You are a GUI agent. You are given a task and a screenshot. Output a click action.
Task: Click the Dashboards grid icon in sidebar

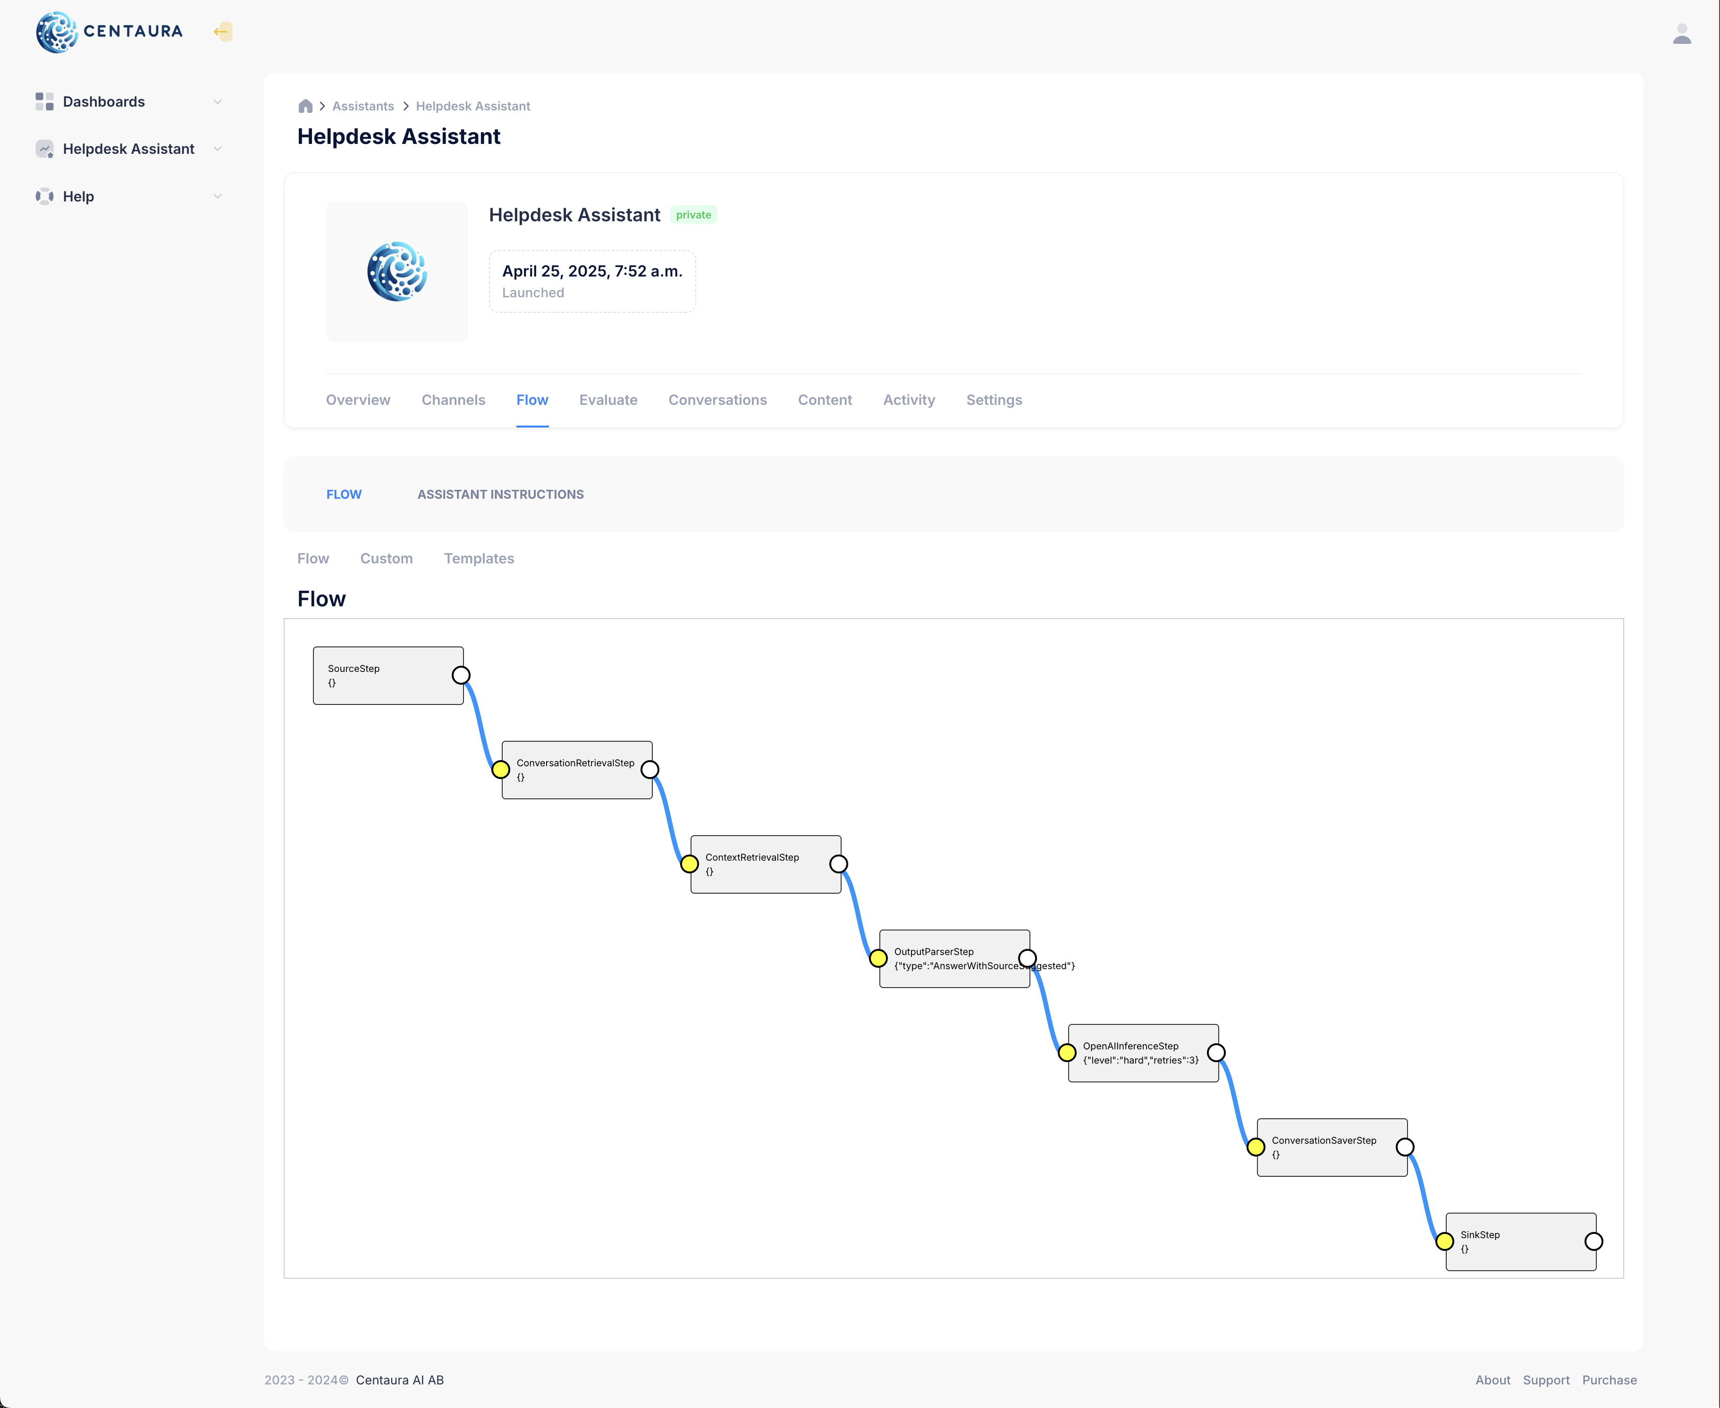45,101
